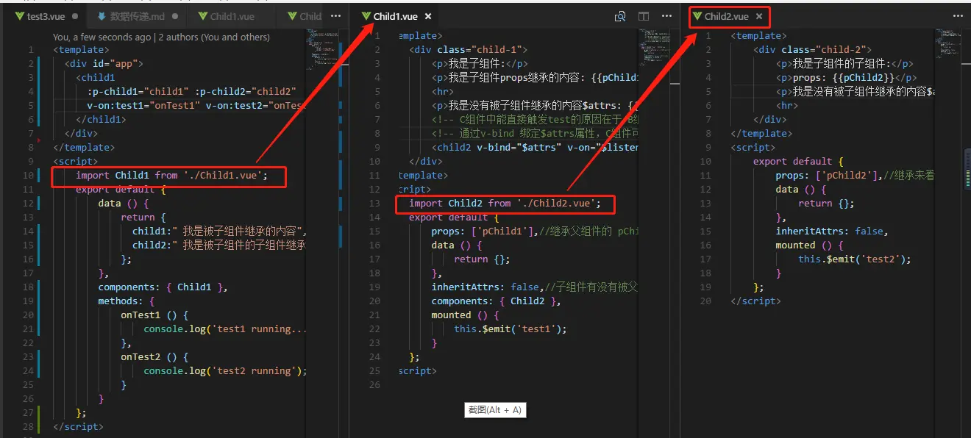Click Vue icon on Child2.vue tab

point(697,15)
